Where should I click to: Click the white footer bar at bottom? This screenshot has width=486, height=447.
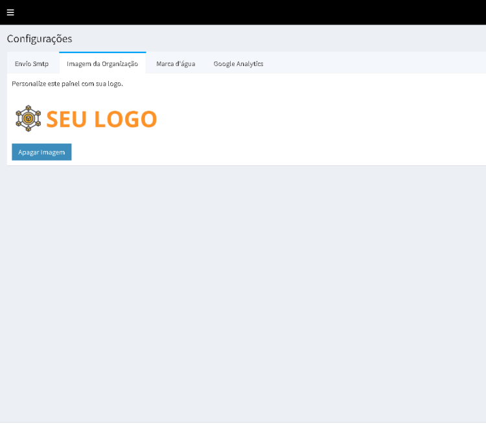coord(243,435)
